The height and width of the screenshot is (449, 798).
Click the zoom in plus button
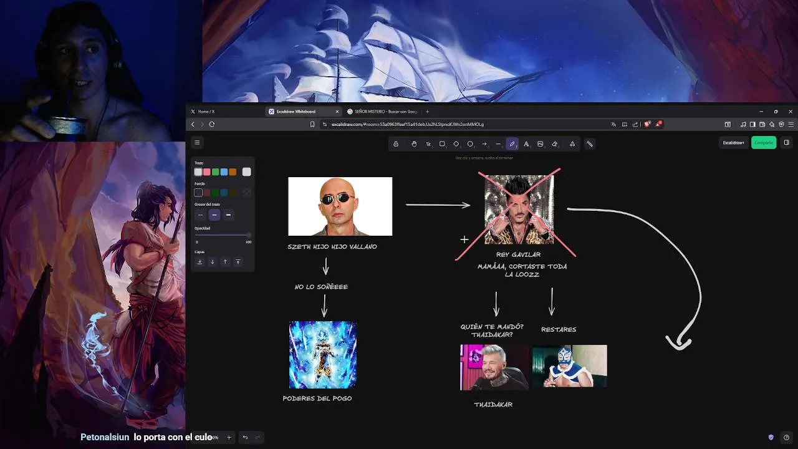click(x=229, y=437)
